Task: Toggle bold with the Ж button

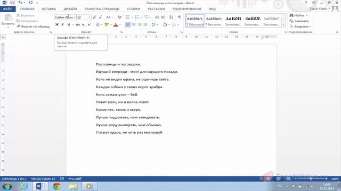Action: pyautogui.click(x=57, y=25)
